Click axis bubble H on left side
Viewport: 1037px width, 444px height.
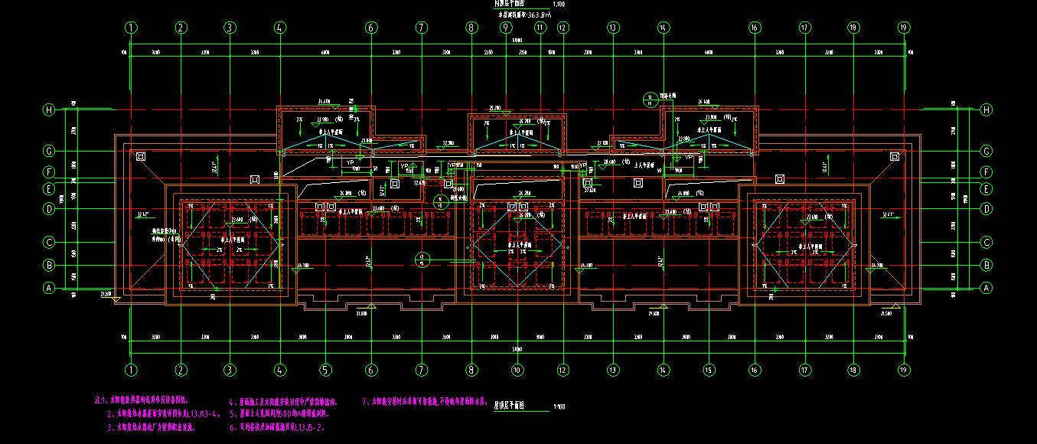coord(50,109)
